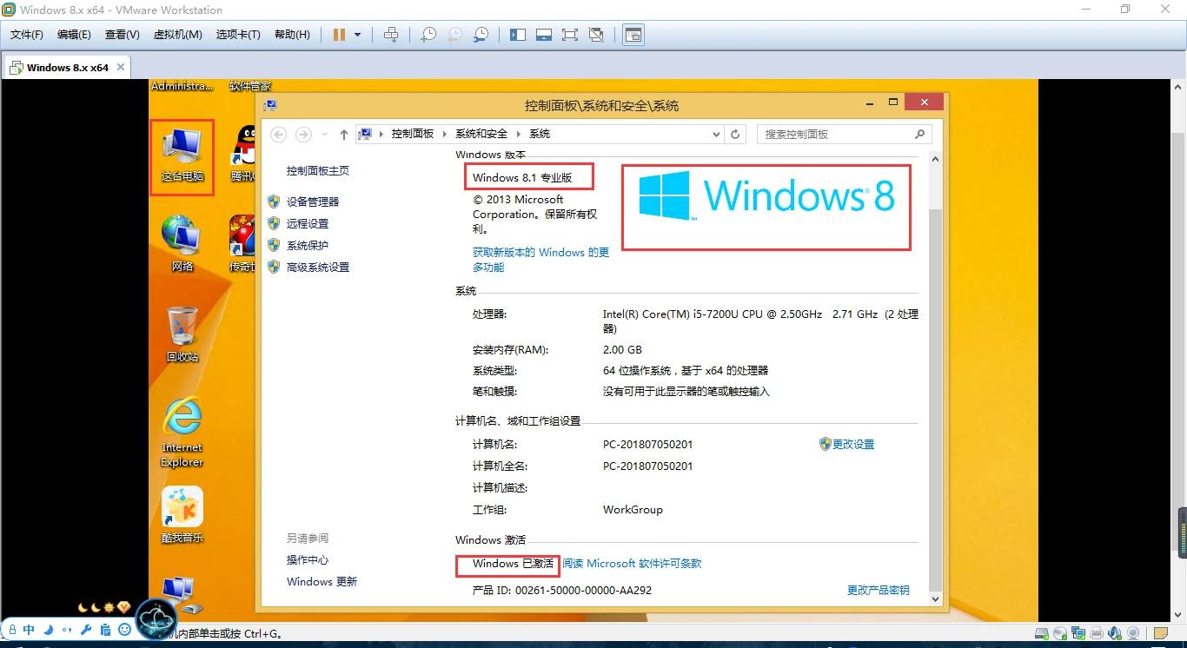Viewport: 1187px width, 648px height.
Task: Toggle Unity mode toolbar icon
Action: point(596,35)
